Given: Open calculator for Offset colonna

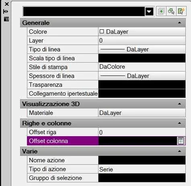Looking at the screenshot, I should [181, 141].
